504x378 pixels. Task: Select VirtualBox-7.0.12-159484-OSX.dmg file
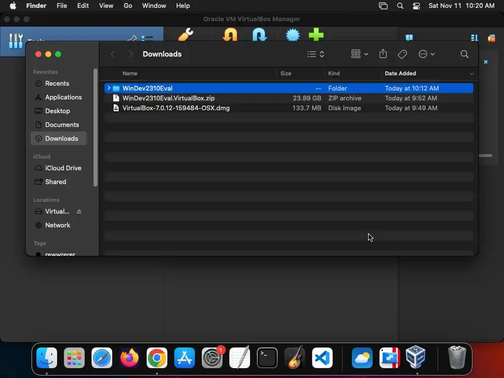tap(288, 108)
